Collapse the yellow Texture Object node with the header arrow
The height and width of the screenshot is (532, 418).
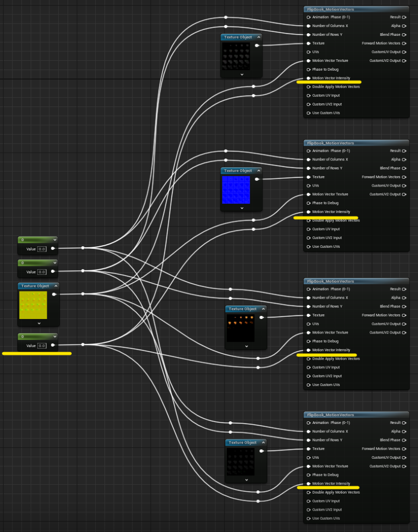(x=56, y=286)
